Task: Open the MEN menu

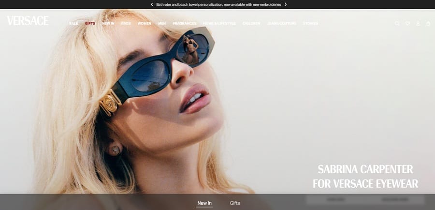Action: 162,24
